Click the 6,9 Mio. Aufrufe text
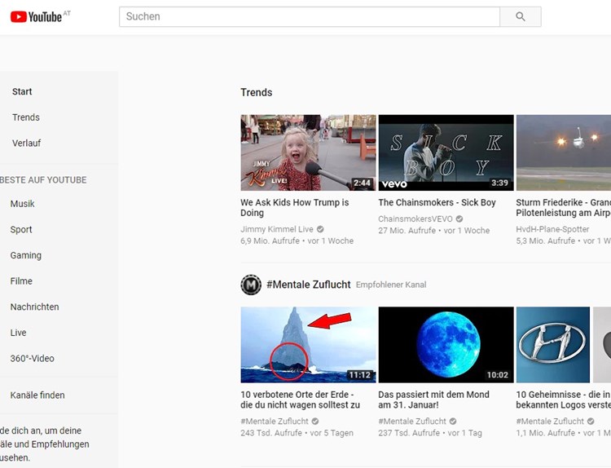This screenshot has width=611, height=468. pyautogui.click(x=270, y=241)
